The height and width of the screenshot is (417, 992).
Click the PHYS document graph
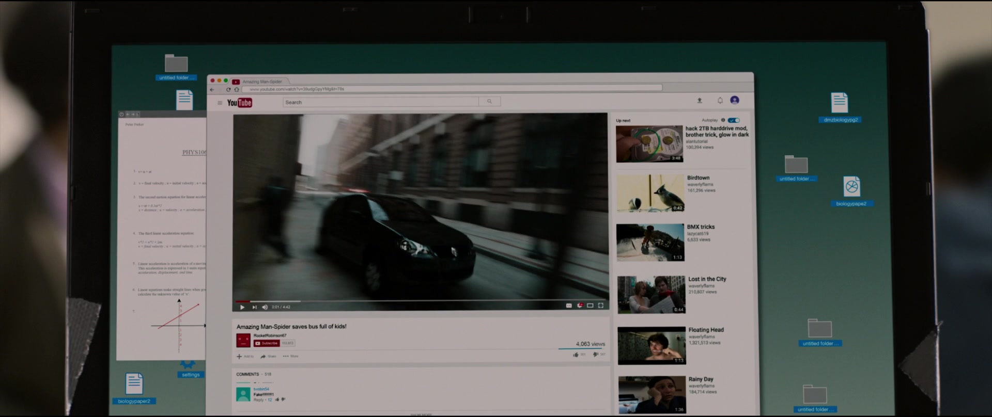pyautogui.click(x=179, y=325)
